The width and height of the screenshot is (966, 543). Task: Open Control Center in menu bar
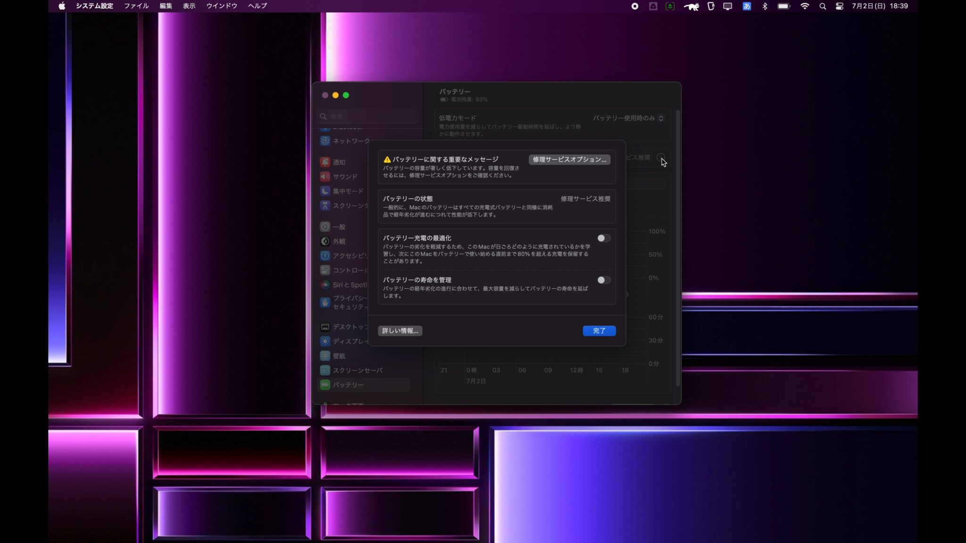pos(840,6)
